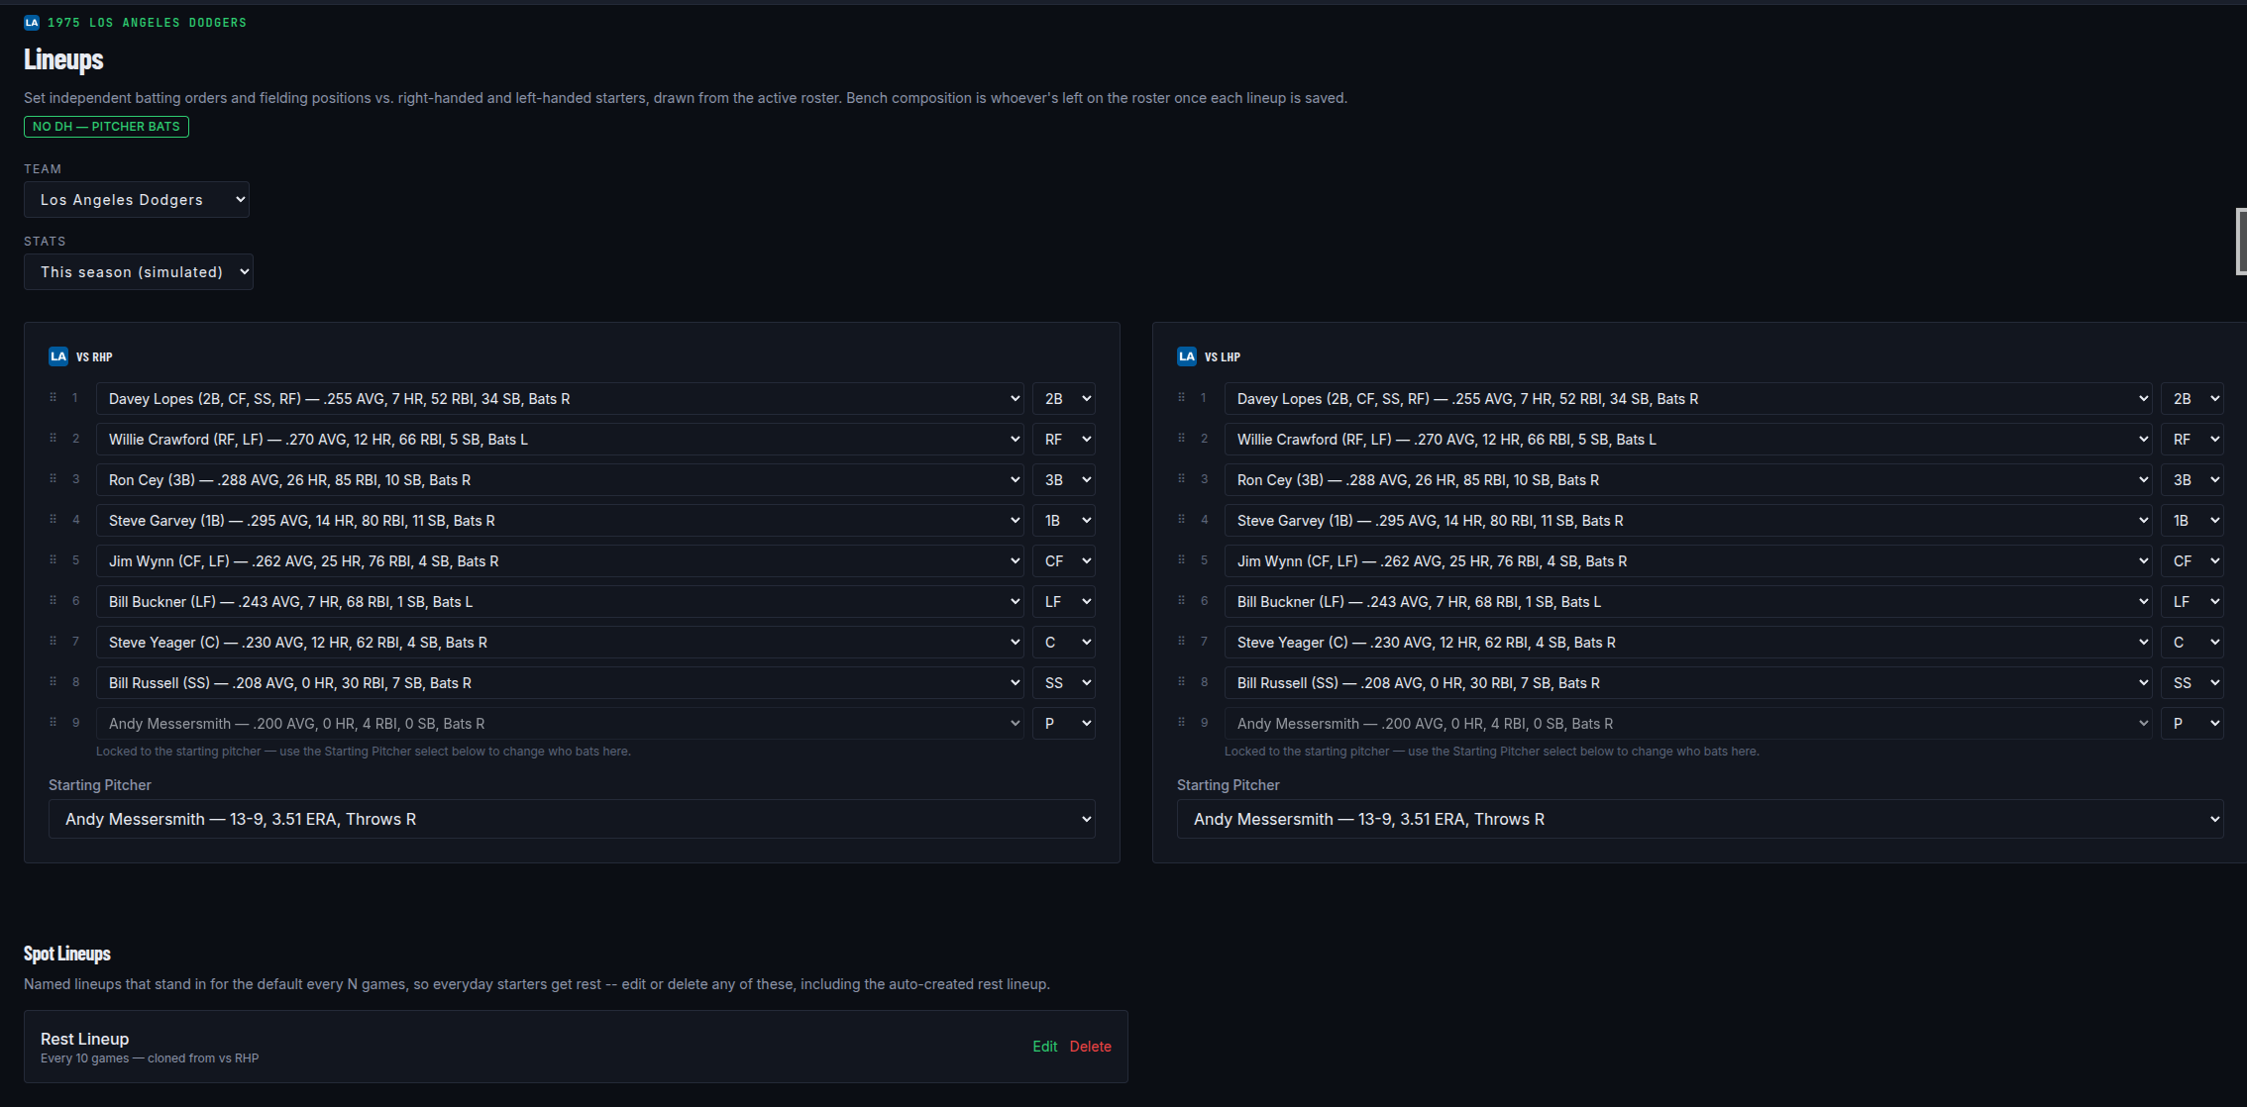Click the Rest Lineup title text
Image resolution: width=2247 pixels, height=1107 pixels.
point(84,1039)
